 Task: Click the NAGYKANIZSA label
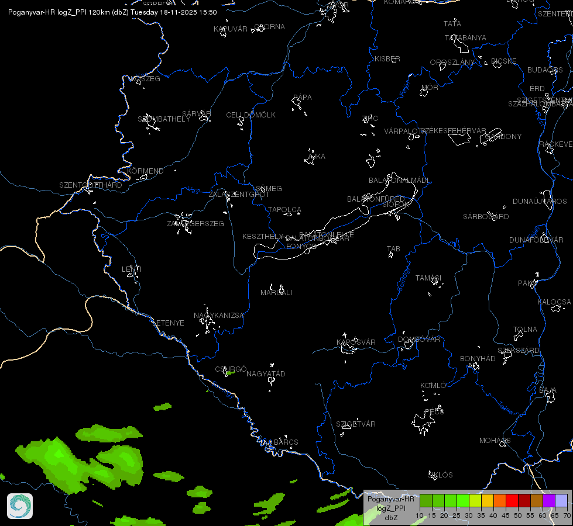pyautogui.click(x=219, y=316)
